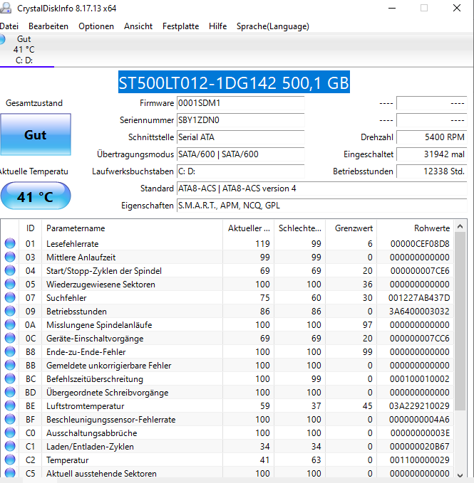Click the Eingeschaltet field 31942 mal
The width and height of the screenshot is (474, 483).
[432, 154]
